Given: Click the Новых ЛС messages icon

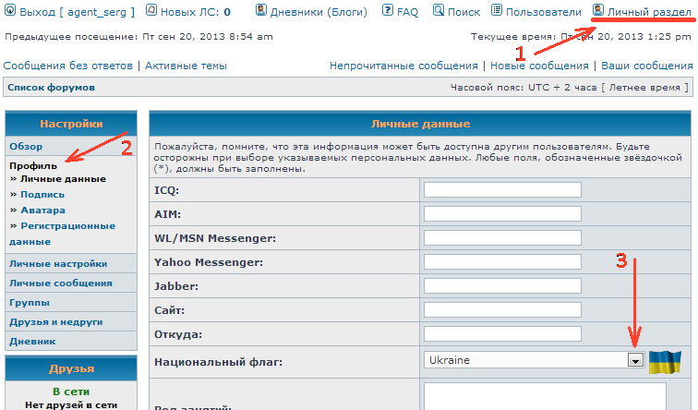Looking at the screenshot, I should click(x=151, y=12).
